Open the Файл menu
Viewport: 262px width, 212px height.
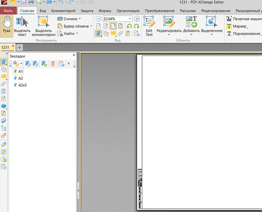pos(8,11)
